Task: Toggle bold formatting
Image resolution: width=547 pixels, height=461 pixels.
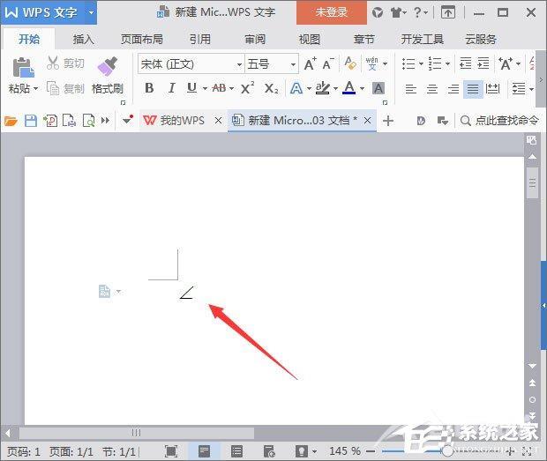Action: [149, 88]
